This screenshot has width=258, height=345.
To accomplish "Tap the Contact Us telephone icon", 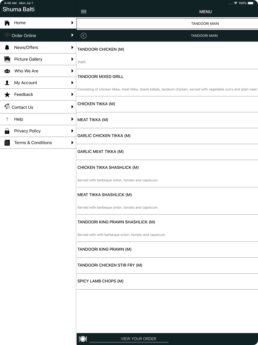I will 7,107.
